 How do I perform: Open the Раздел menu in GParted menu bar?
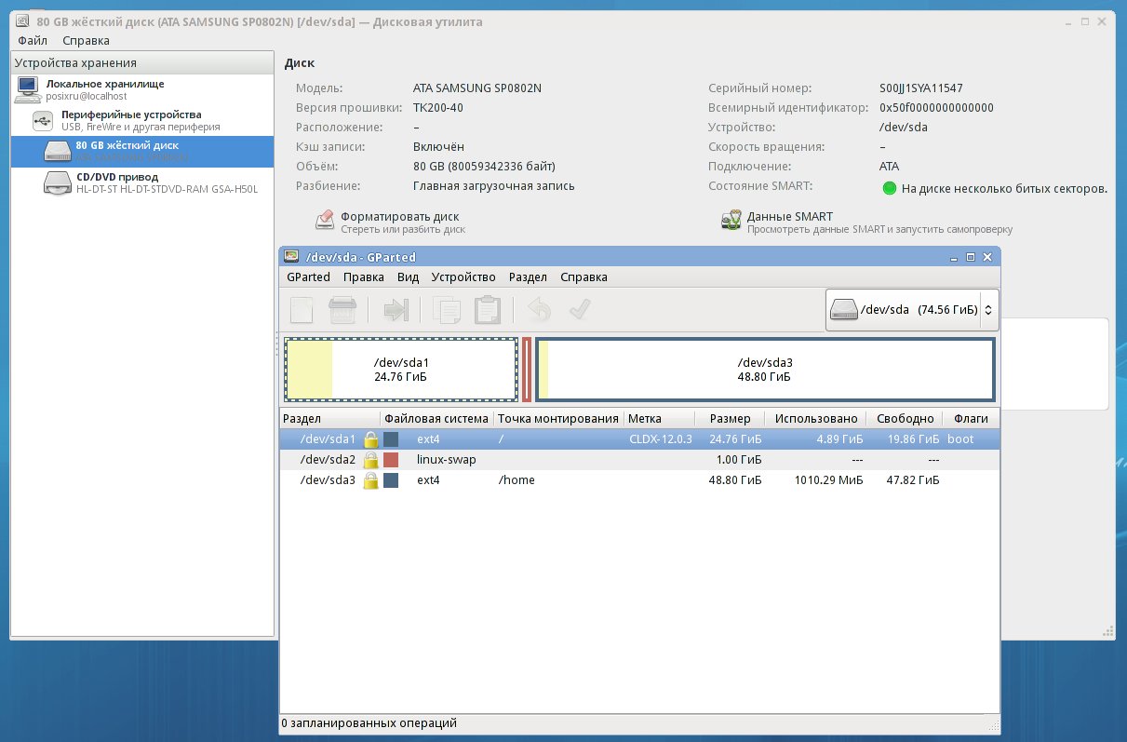click(x=528, y=277)
